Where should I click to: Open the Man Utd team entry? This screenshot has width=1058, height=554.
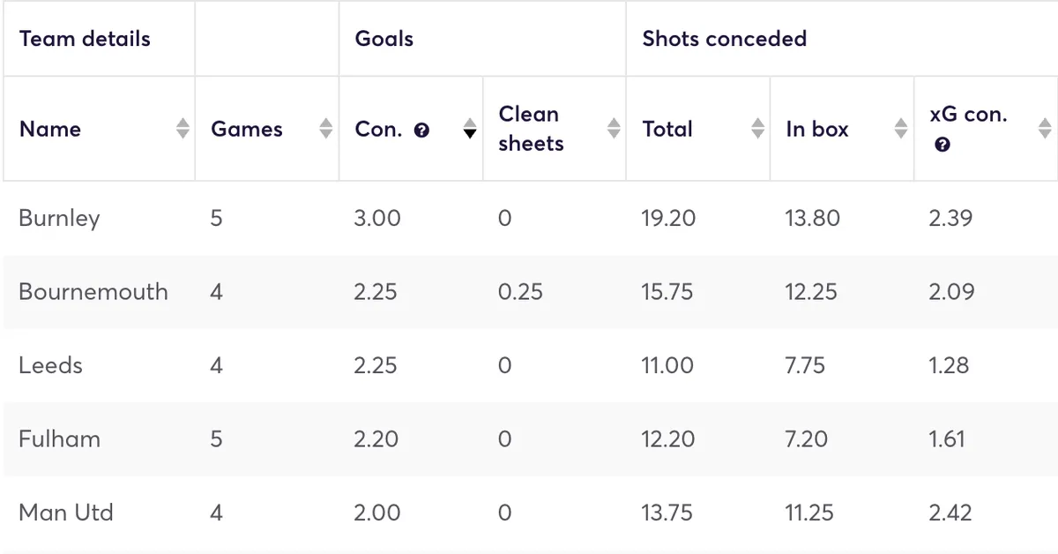(63, 513)
